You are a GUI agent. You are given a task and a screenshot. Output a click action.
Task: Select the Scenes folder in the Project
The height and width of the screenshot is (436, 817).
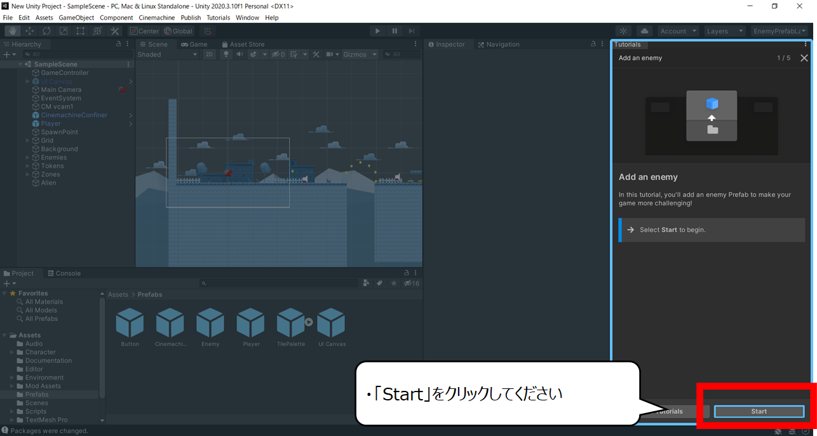pyautogui.click(x=36, y=403)
